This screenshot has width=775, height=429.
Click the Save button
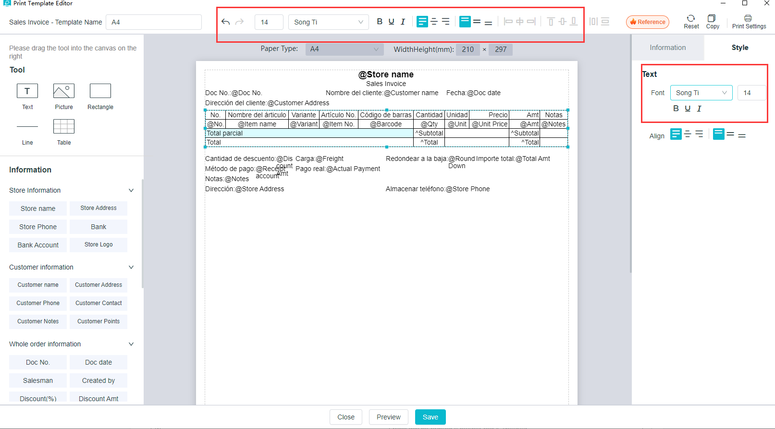point(430,417)
